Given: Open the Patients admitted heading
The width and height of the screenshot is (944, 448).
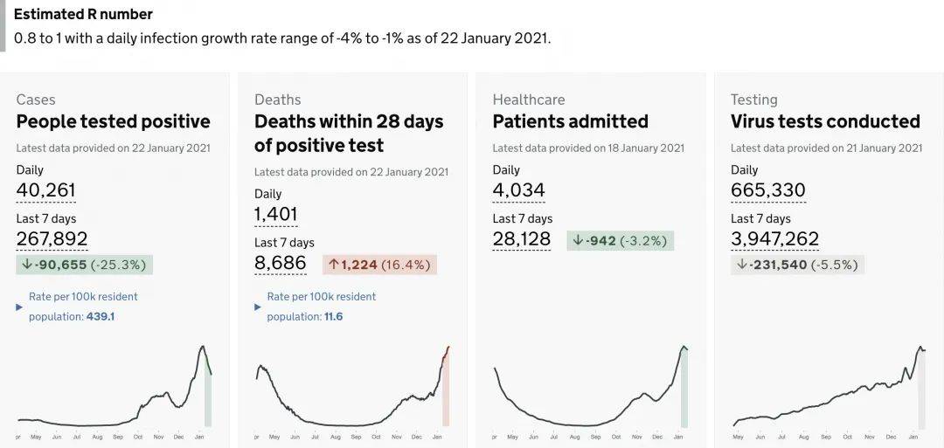Looking at the screenshot, I should 571,121.
